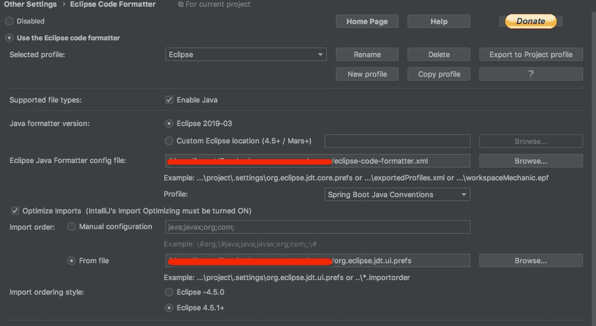The width and height of the screenshot is (596, 326).
Task: Select Use the Eclipse code formatter
Action: [9, 38]
